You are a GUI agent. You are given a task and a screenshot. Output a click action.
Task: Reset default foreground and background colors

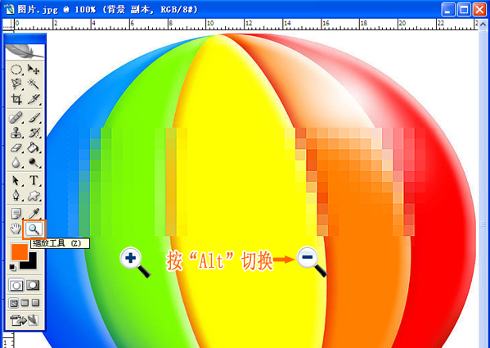[x=13, y=268]
